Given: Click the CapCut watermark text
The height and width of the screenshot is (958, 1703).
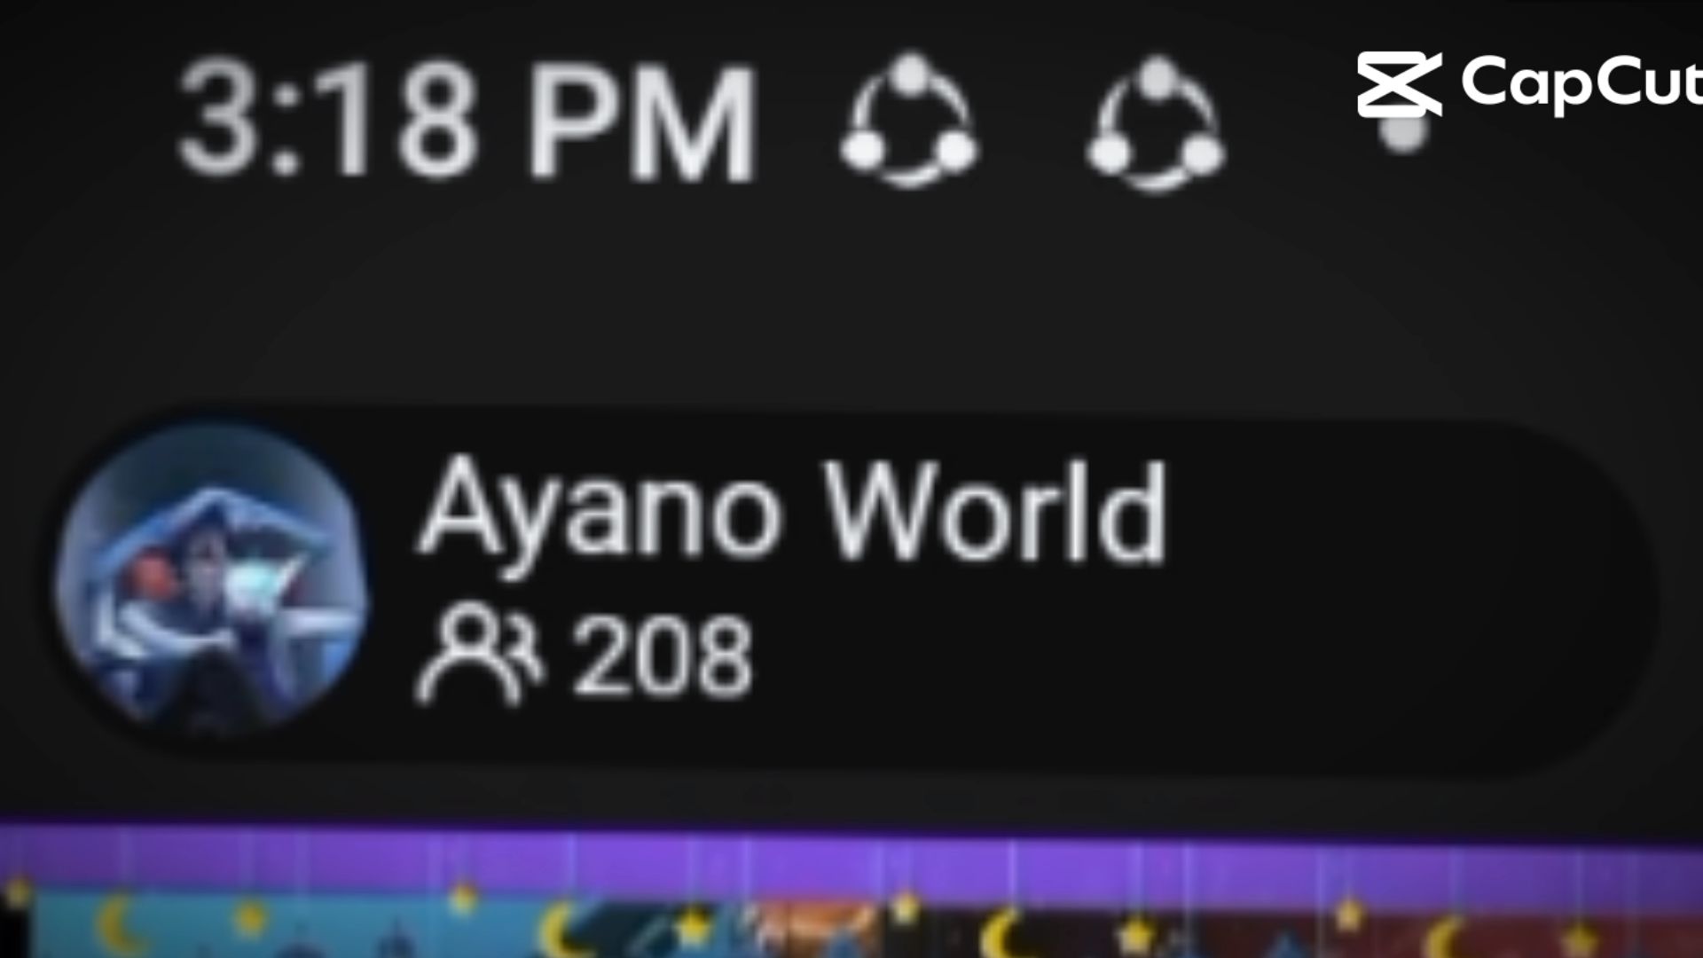Looking at the screenshot, I should pos(1581,82).
